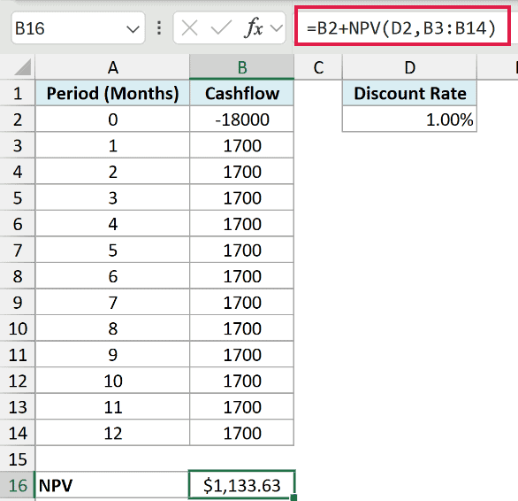Select the 1.00% discount rate cell
This screenshot has height=501, width=518.
pyautogui.click(x=409, y=119)
